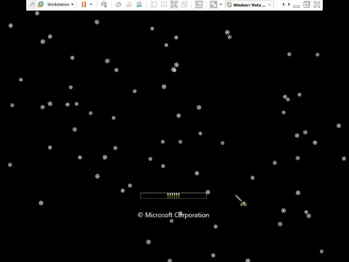Go to the previous tab arrow

(x=283, y=4)
